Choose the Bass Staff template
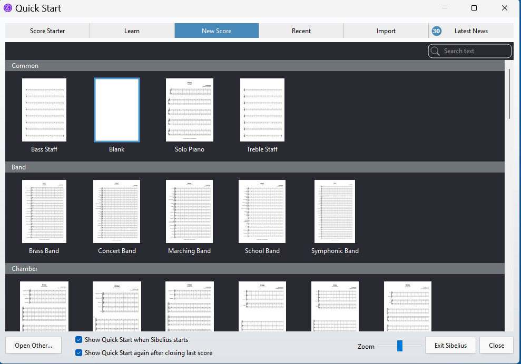521x364 pixels. tap(44, 115)
